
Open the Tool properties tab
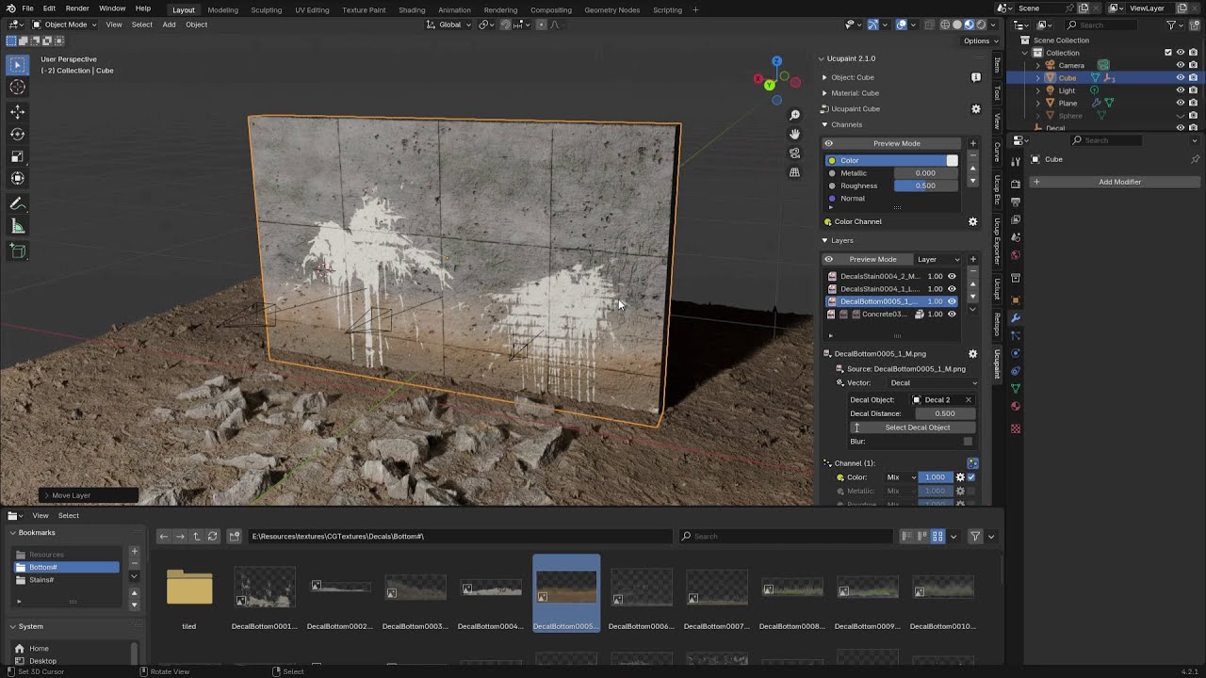tap(1016, 162)
